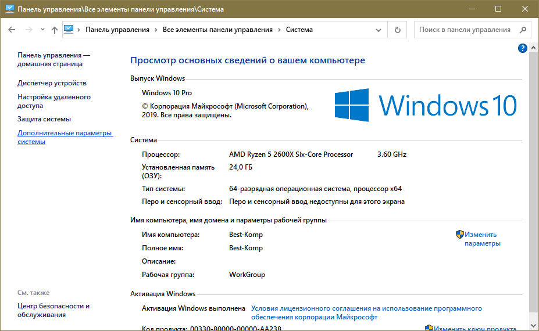
Task: Open the recent locations dropdown arrow
Action: click(x=42, y=30)
